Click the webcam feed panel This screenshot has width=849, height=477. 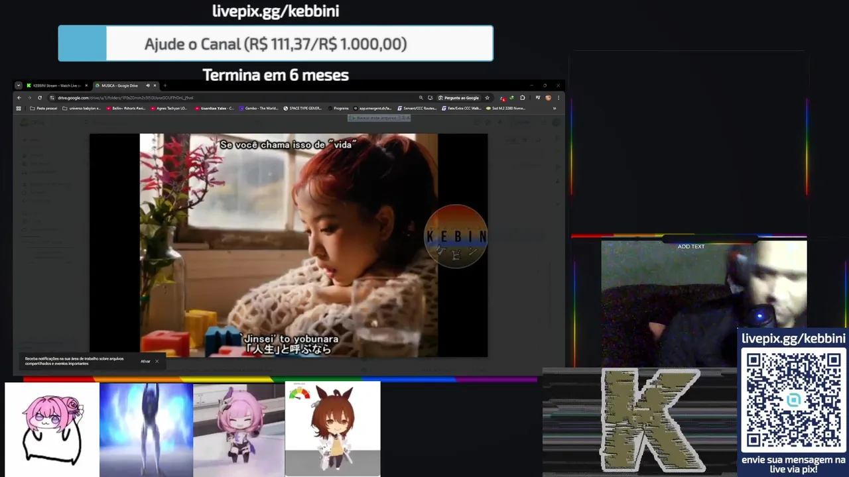(704, 303)
